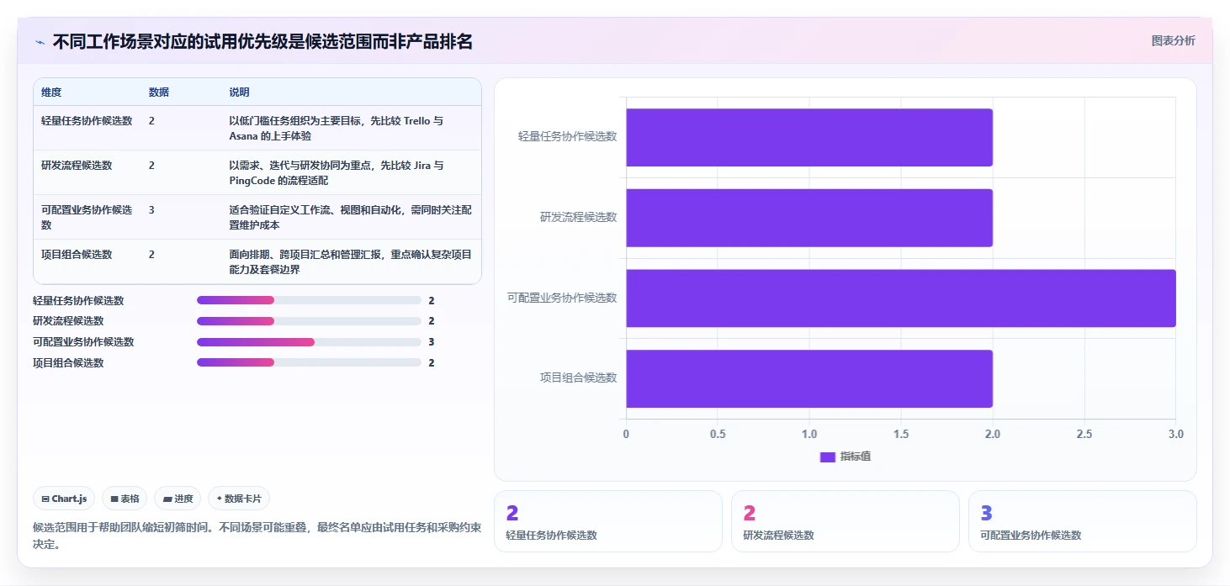The width and height of the screenshot is (1230, 586).
Task: Click the 轻量任务协作候选数 progress bar
Action: 309,300
